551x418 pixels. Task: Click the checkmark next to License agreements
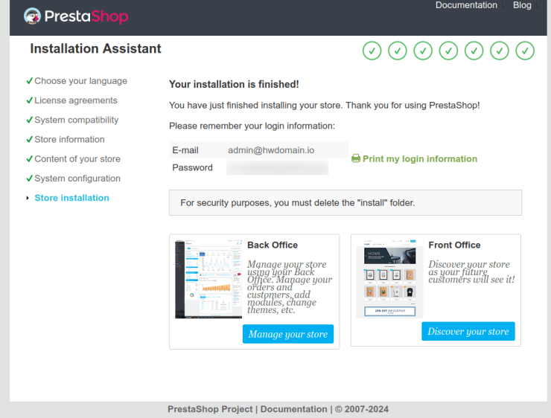point(29,100)
